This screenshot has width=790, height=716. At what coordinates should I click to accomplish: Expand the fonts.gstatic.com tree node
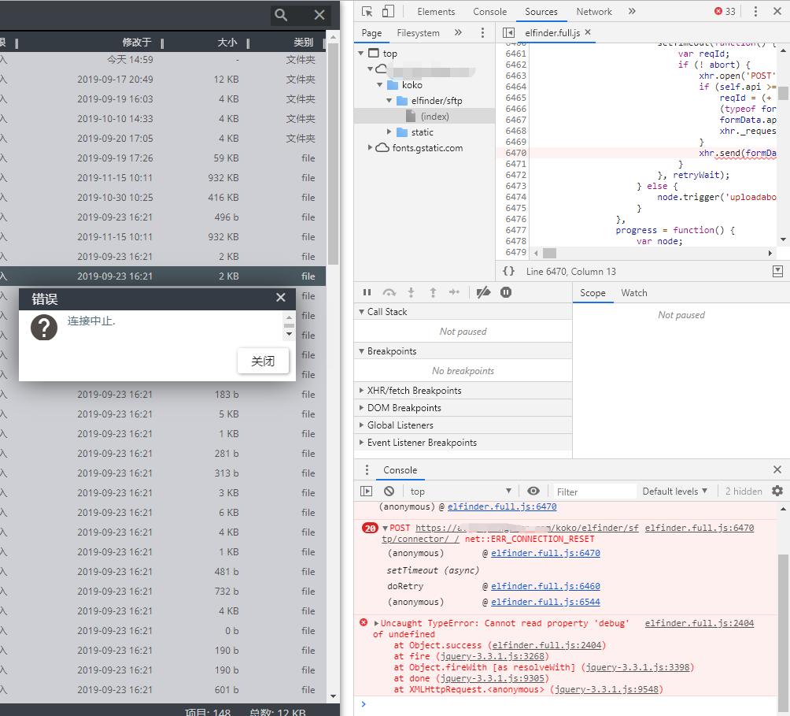(370, 147)
